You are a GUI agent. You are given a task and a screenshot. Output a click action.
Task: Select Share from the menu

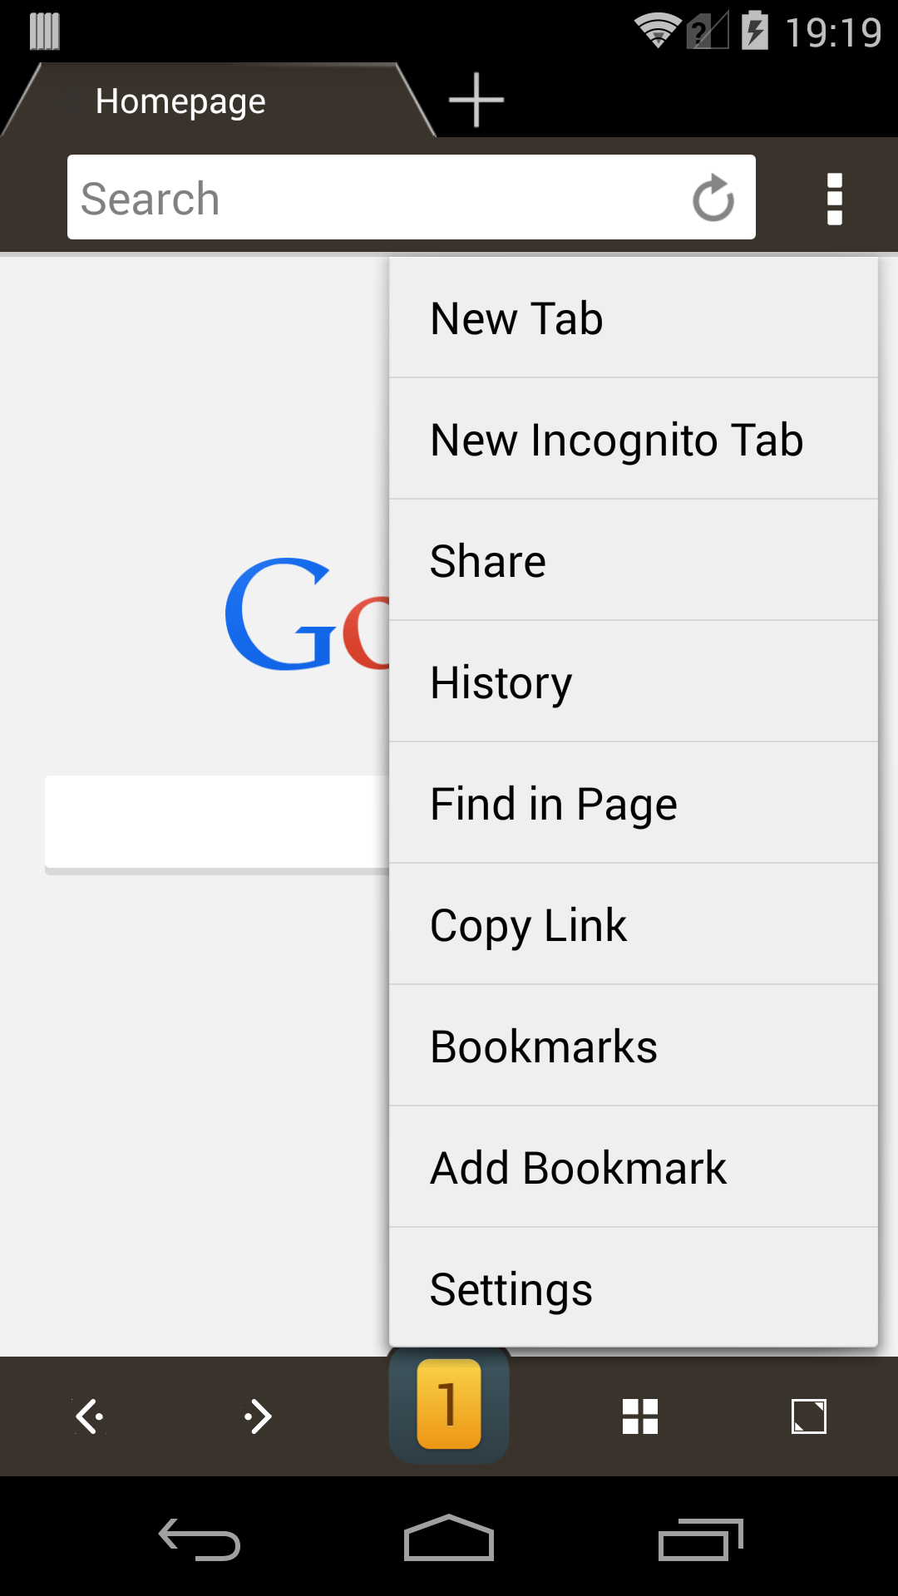coord(634,561)
